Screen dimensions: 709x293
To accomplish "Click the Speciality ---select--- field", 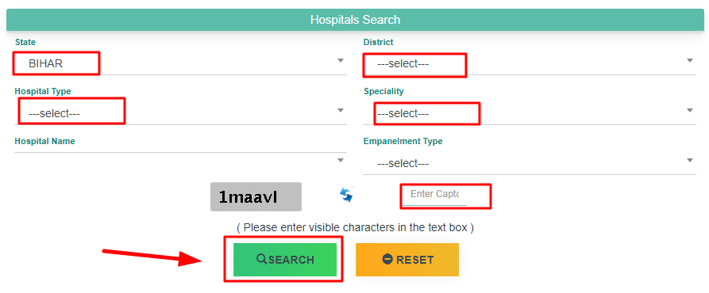I will click(x=530, y=113).
